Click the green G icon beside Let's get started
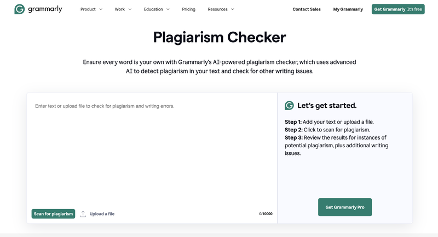 click(x=289, y=106)
